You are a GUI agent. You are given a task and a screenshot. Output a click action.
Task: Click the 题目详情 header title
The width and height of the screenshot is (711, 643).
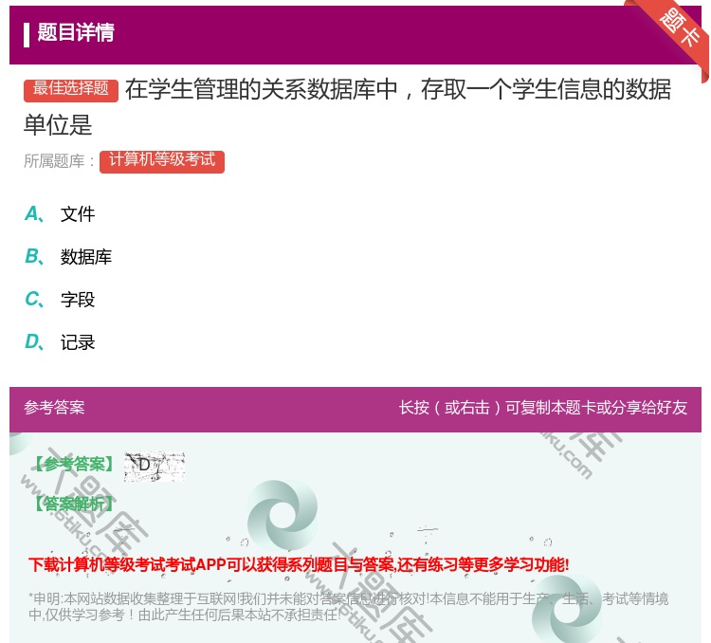pyautogui.click(x=76, y=32)
